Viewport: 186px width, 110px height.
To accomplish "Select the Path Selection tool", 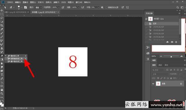I will pos(2,82).
